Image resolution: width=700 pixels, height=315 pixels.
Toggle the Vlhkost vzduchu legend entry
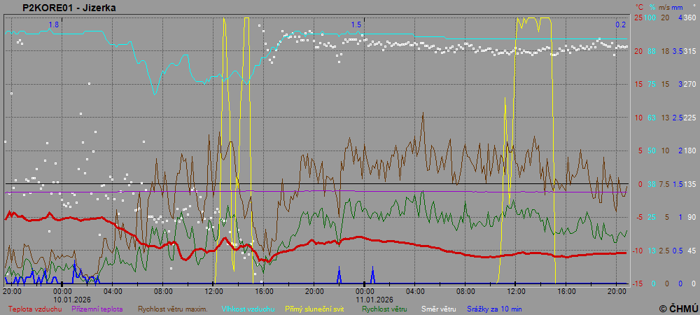pos(248,308)
